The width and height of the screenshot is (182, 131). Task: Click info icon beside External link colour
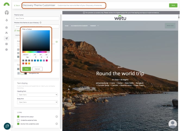[x=57, y=117]
